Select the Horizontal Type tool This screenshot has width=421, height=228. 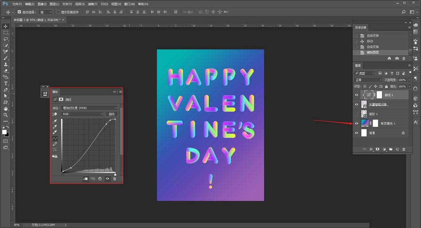pyautogui.click(x=6, y=83)
